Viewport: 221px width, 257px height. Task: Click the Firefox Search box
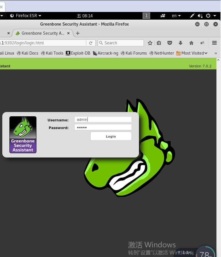pyautogui.click(x=121, y=43)
